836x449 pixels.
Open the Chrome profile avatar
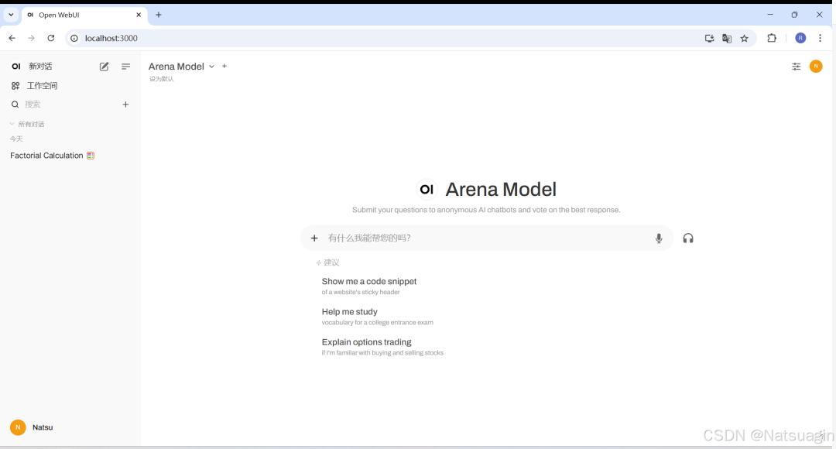[800, 39]
